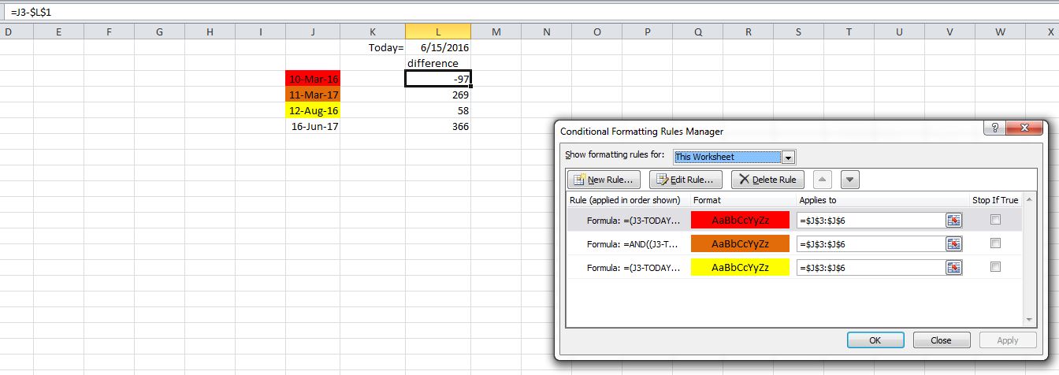The image size is (1059, 375).
Task: Click the Applies to field of the orange rule
Action: [871, 244]
